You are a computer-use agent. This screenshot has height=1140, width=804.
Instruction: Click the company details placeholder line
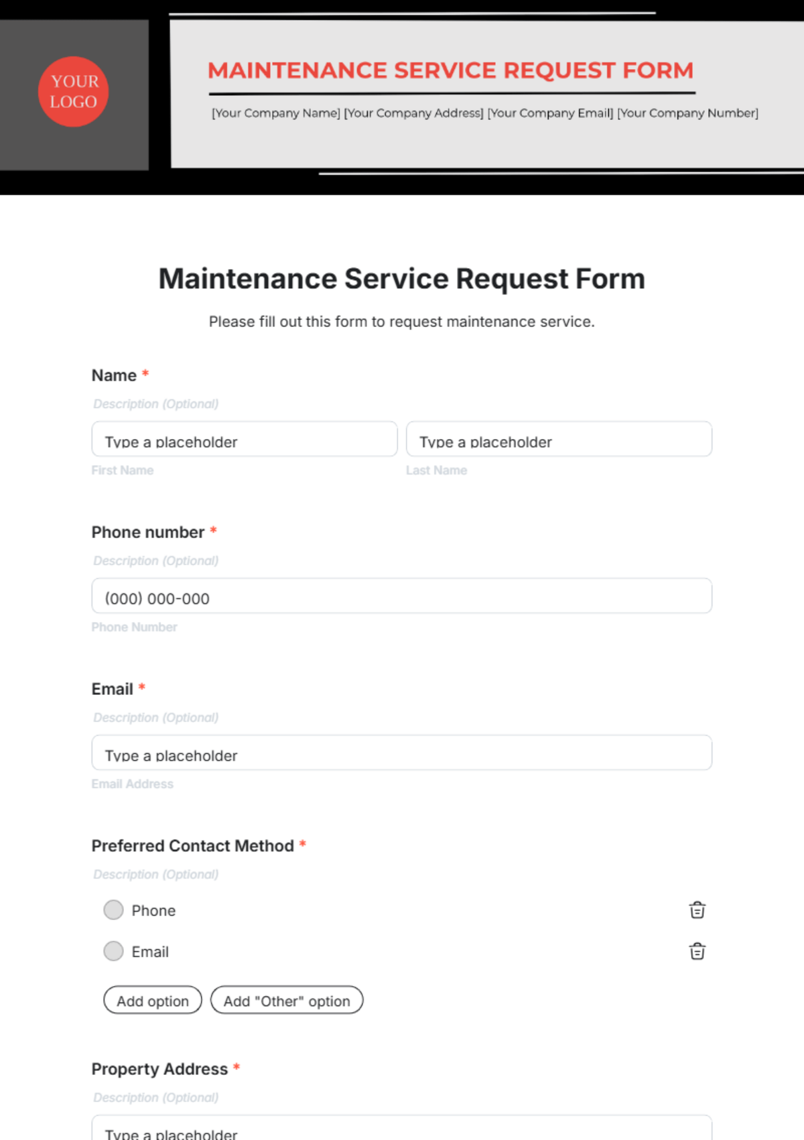[x=485, y=113]
